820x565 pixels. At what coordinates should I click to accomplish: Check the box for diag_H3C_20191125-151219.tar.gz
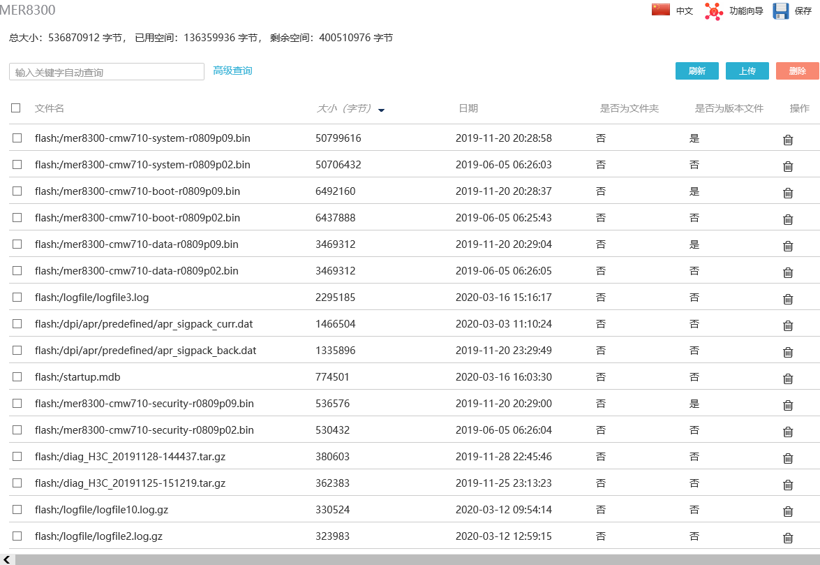17,483
